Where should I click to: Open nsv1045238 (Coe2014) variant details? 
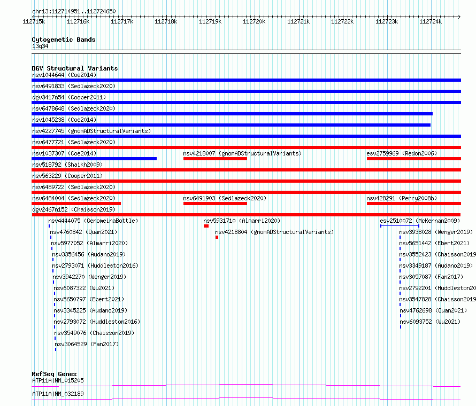(64, 120)
